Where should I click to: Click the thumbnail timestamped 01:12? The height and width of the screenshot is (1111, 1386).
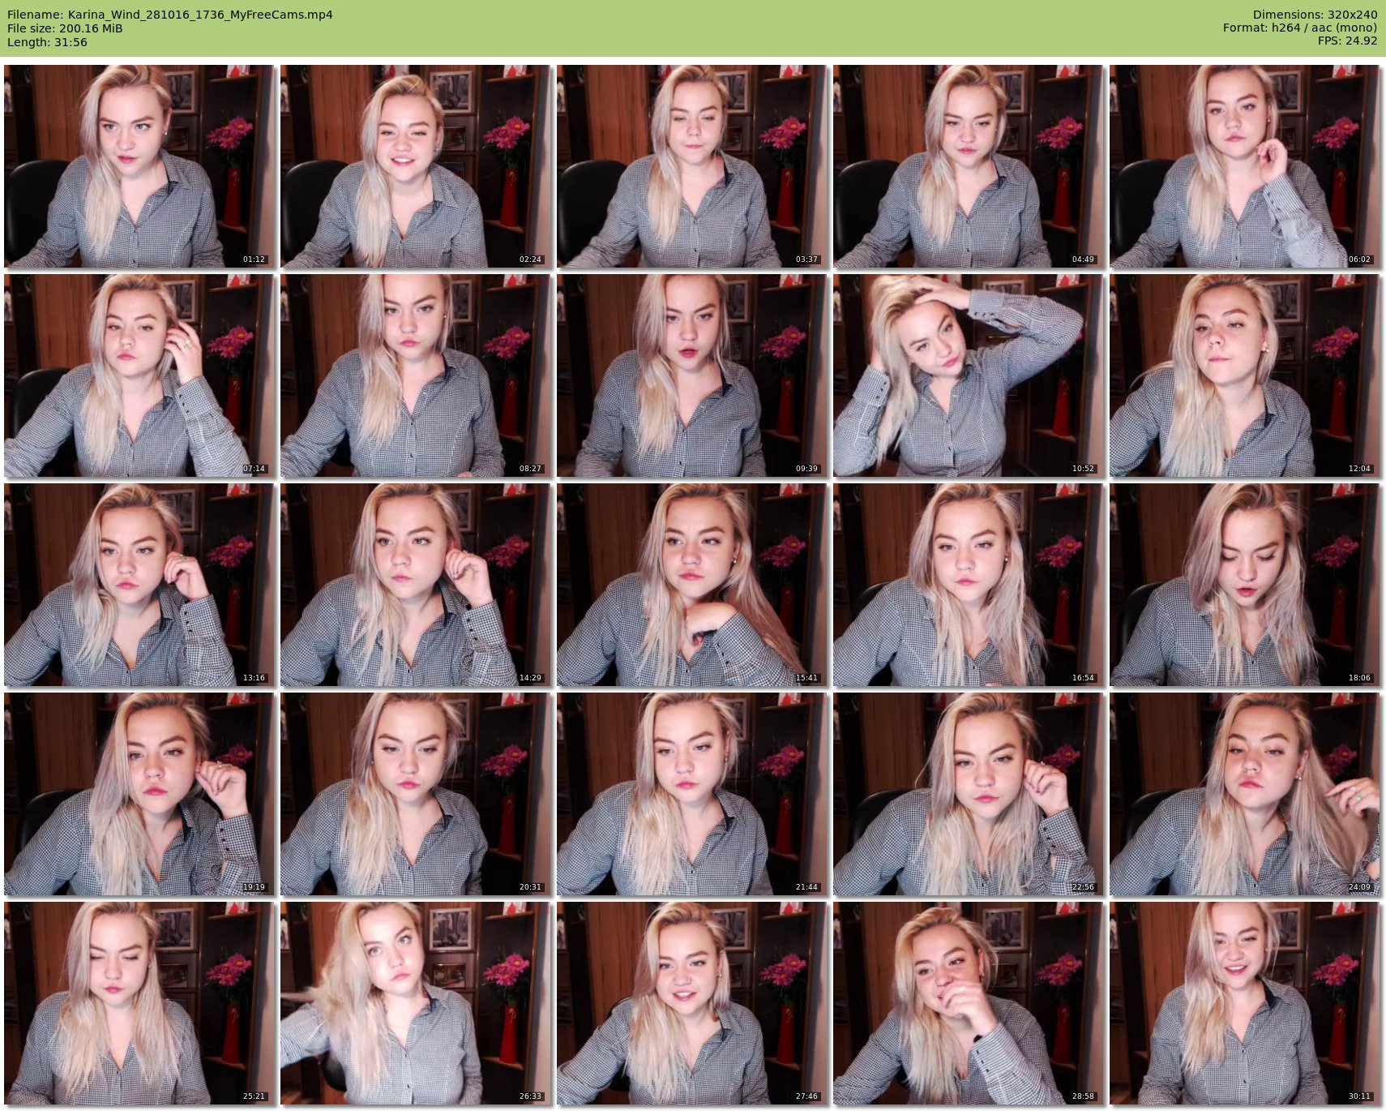pyautogui.click(x=139, y=166)
